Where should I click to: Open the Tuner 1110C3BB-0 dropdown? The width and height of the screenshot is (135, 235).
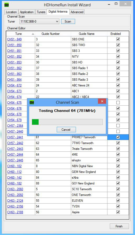click(39, 21)
